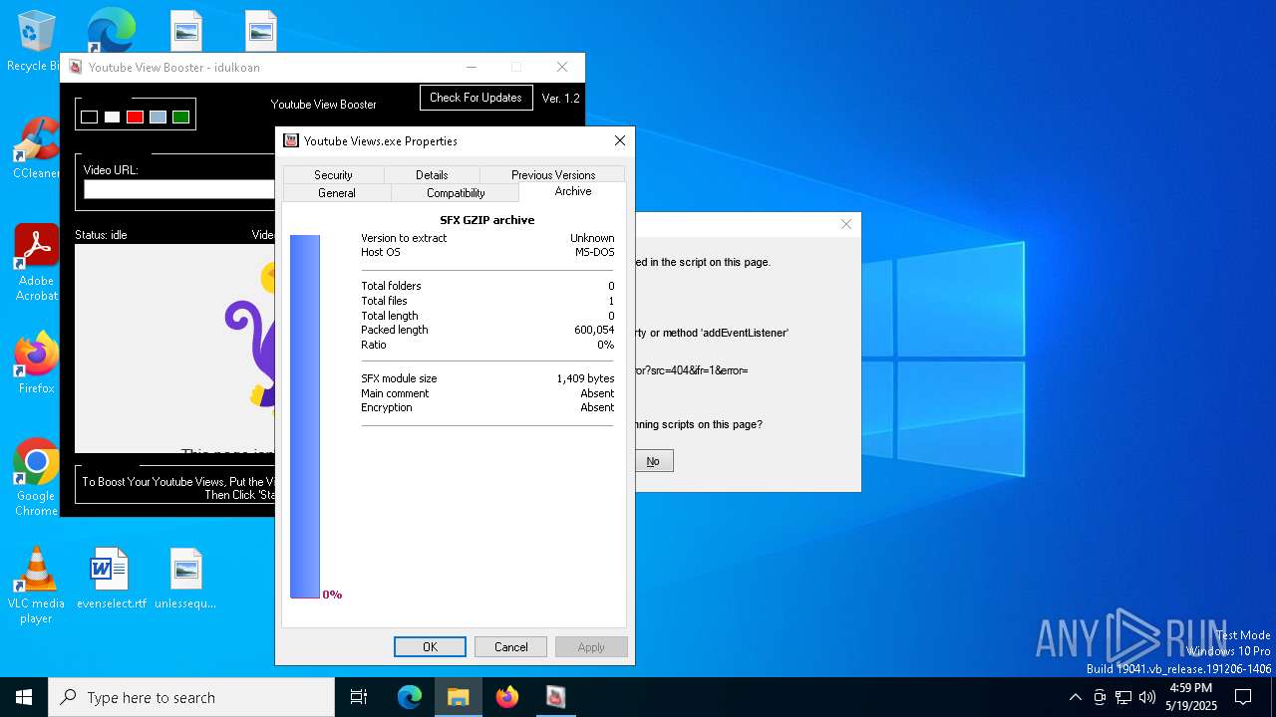Viewport: 1276px width, 717px height.
Task: Pick the white color theme swatch
Action: pyautogui.click(x=112, y=117)
